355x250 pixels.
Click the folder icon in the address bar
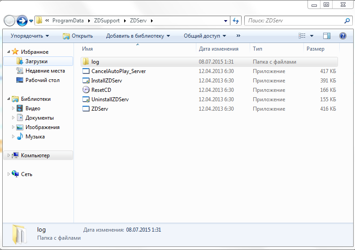pos(39,20)
